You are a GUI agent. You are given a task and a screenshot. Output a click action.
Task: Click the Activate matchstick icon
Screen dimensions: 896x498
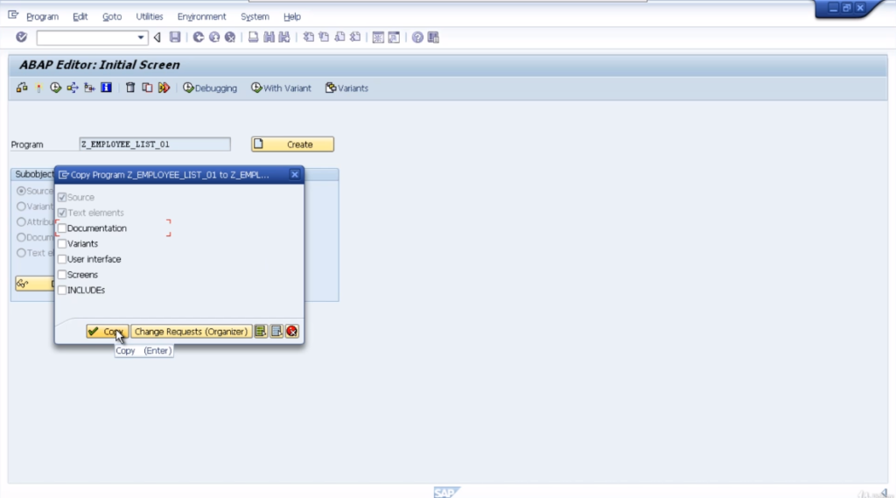click(38, 88)
